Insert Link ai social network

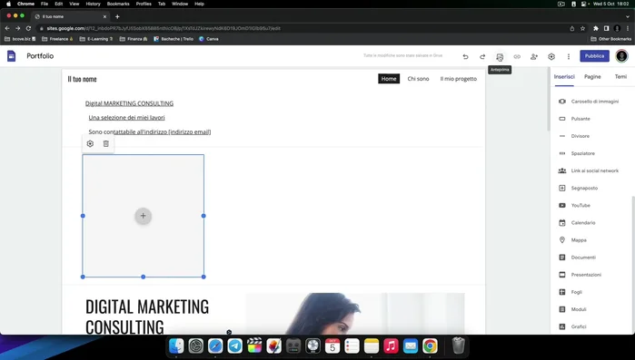click(x=590, y=170)
